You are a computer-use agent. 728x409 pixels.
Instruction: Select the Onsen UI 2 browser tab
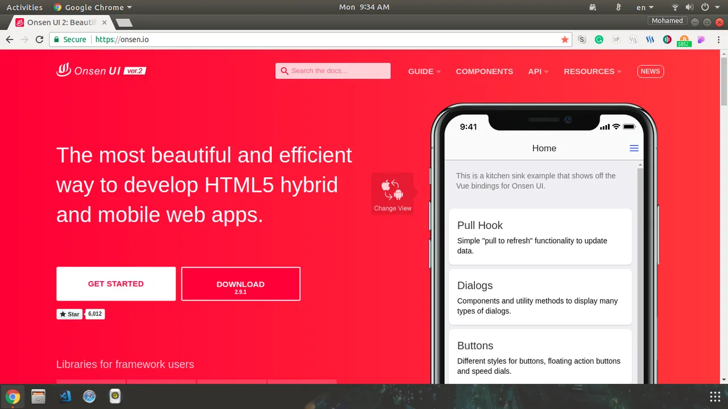61,22
